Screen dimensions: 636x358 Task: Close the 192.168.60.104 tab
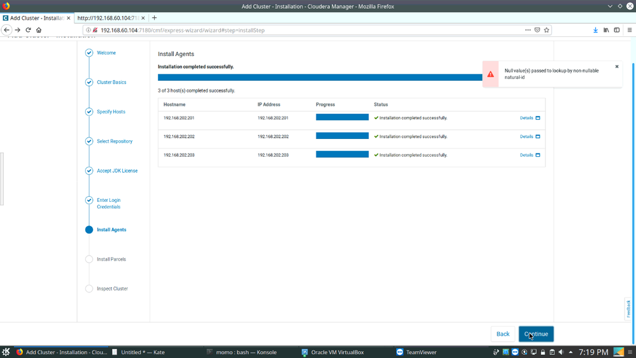(143, 18)
